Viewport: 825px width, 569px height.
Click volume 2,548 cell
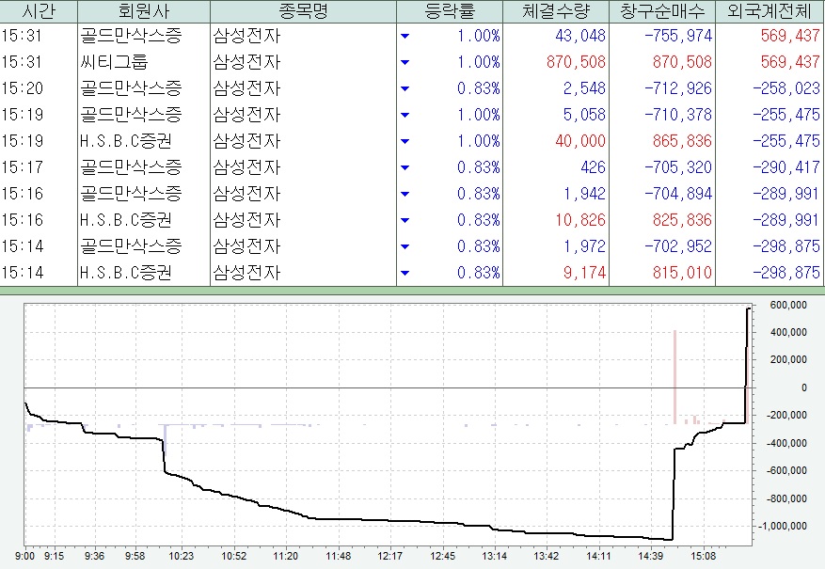584,88
